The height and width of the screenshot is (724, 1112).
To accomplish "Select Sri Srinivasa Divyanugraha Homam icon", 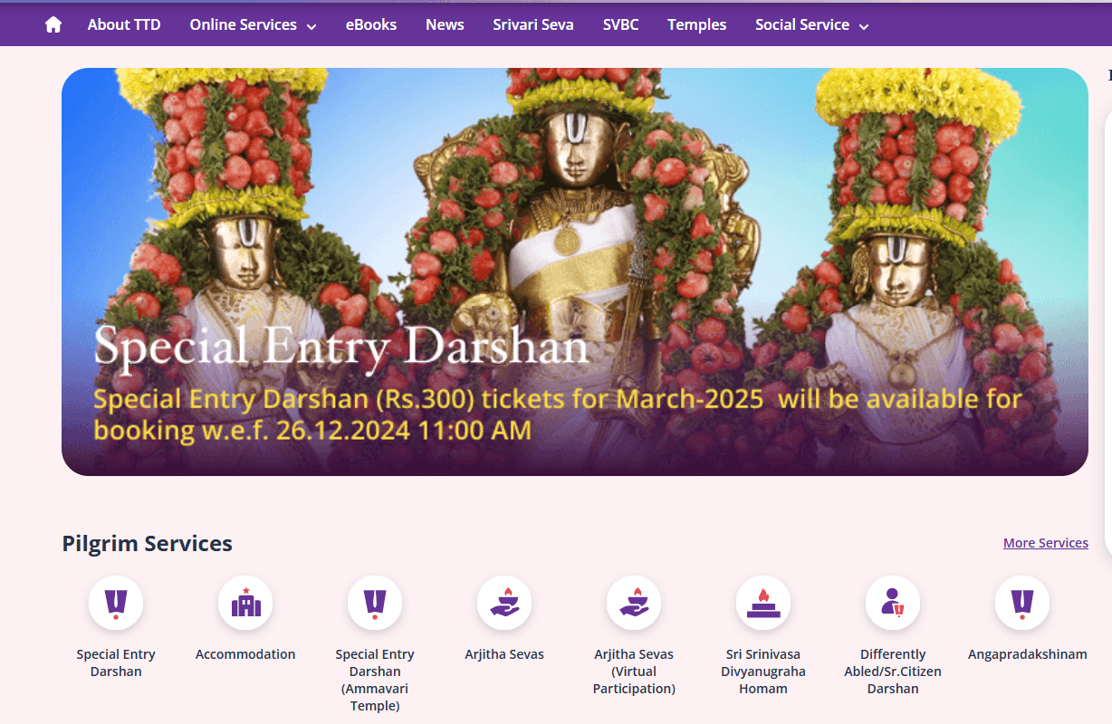I will tap(763, 603).
